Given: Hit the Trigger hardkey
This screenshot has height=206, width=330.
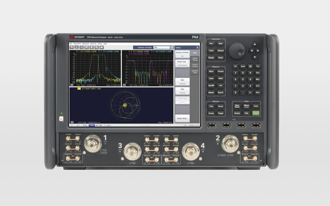Looking at the screenshot, I should [x=221, y=113].
